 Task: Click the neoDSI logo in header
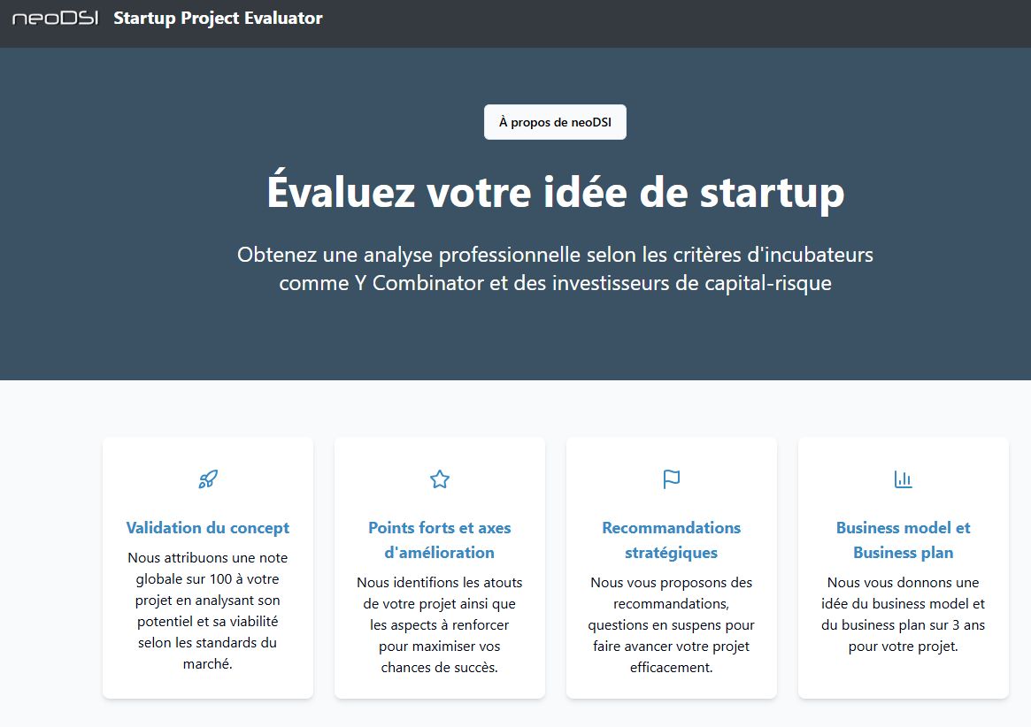pos(55,19)
